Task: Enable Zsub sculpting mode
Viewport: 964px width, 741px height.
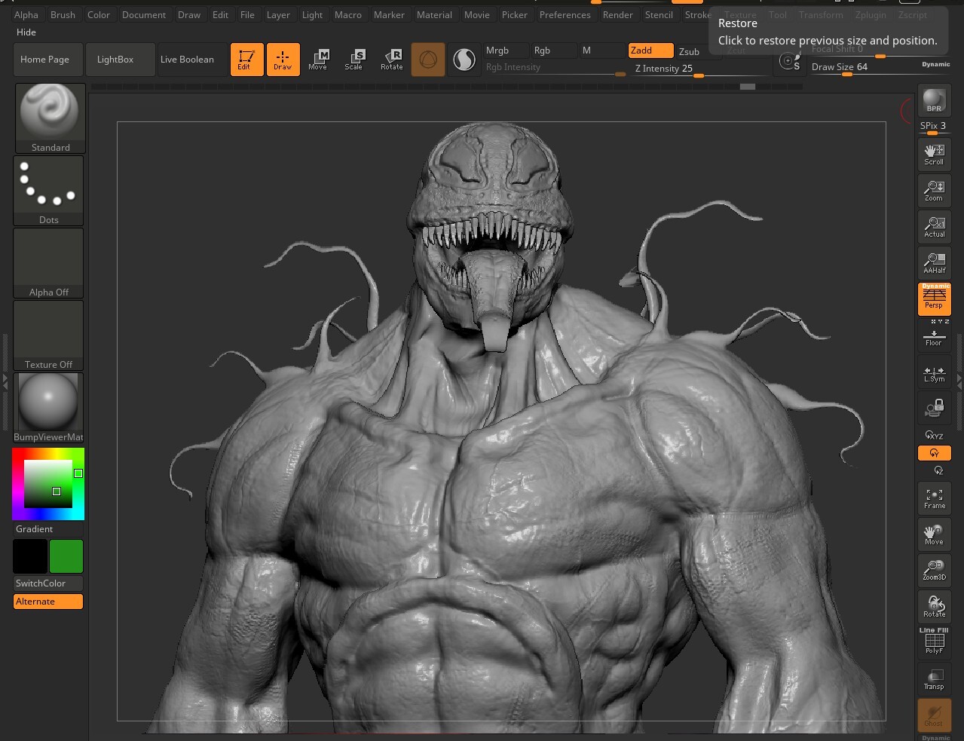Action: [x=689, y=51]
